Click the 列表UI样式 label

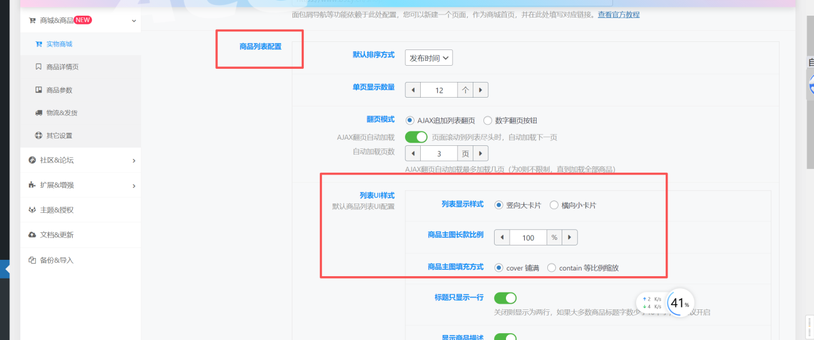click(x=377, y=195)
